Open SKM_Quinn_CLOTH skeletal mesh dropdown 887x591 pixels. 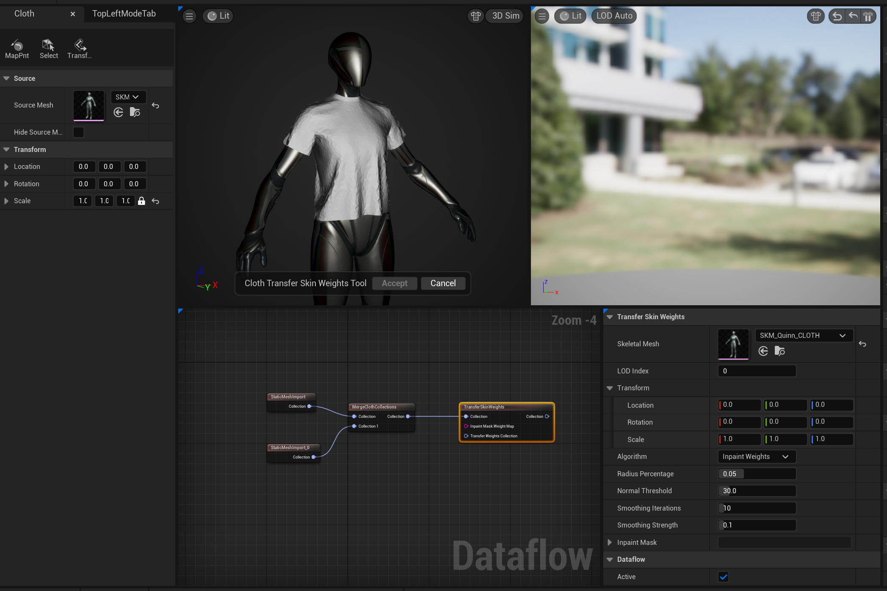(x=803, y=335)
